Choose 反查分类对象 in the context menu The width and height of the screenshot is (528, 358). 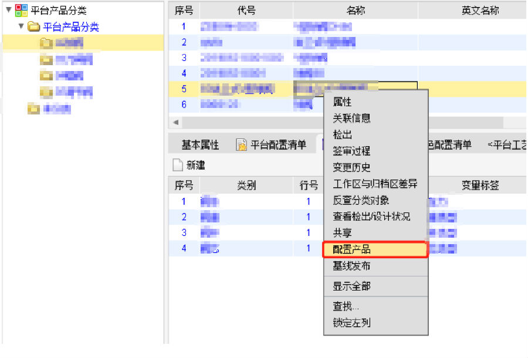tap(361, 200)
